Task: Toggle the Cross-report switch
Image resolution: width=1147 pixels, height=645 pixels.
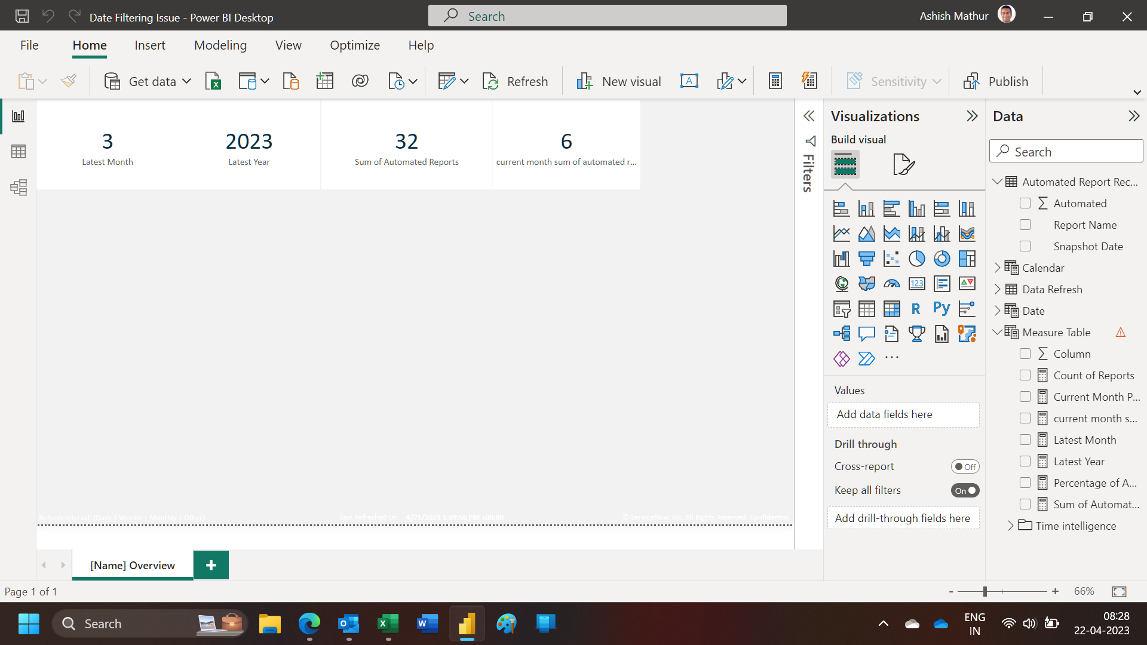Action: click(965, 466)
